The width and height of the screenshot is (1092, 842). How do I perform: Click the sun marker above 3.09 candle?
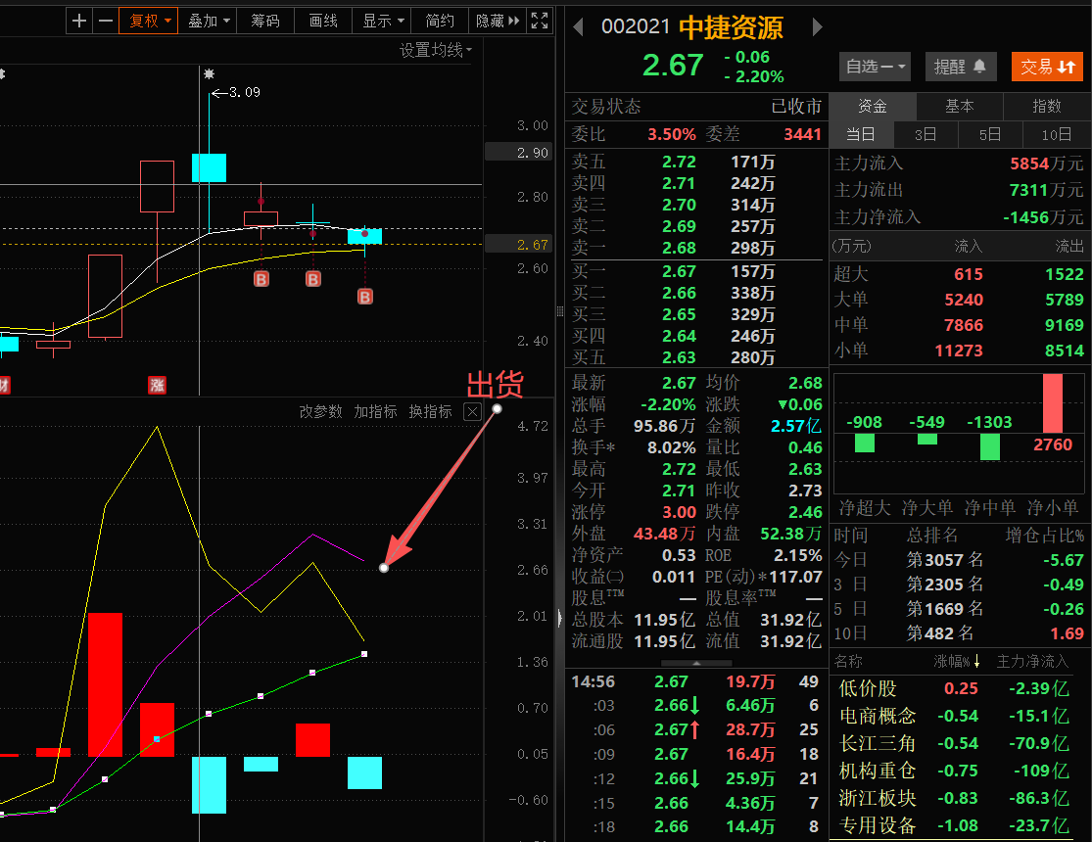coord(209,73)
